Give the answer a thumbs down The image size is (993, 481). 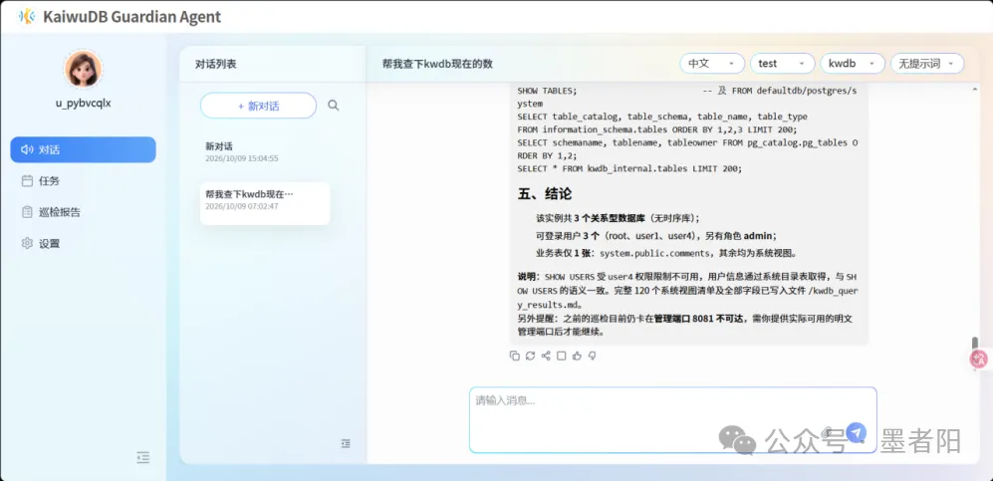tap(593, 356)
